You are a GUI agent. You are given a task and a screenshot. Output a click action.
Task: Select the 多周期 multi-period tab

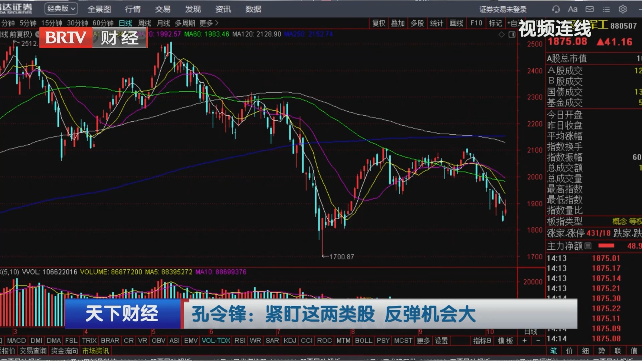185,23
